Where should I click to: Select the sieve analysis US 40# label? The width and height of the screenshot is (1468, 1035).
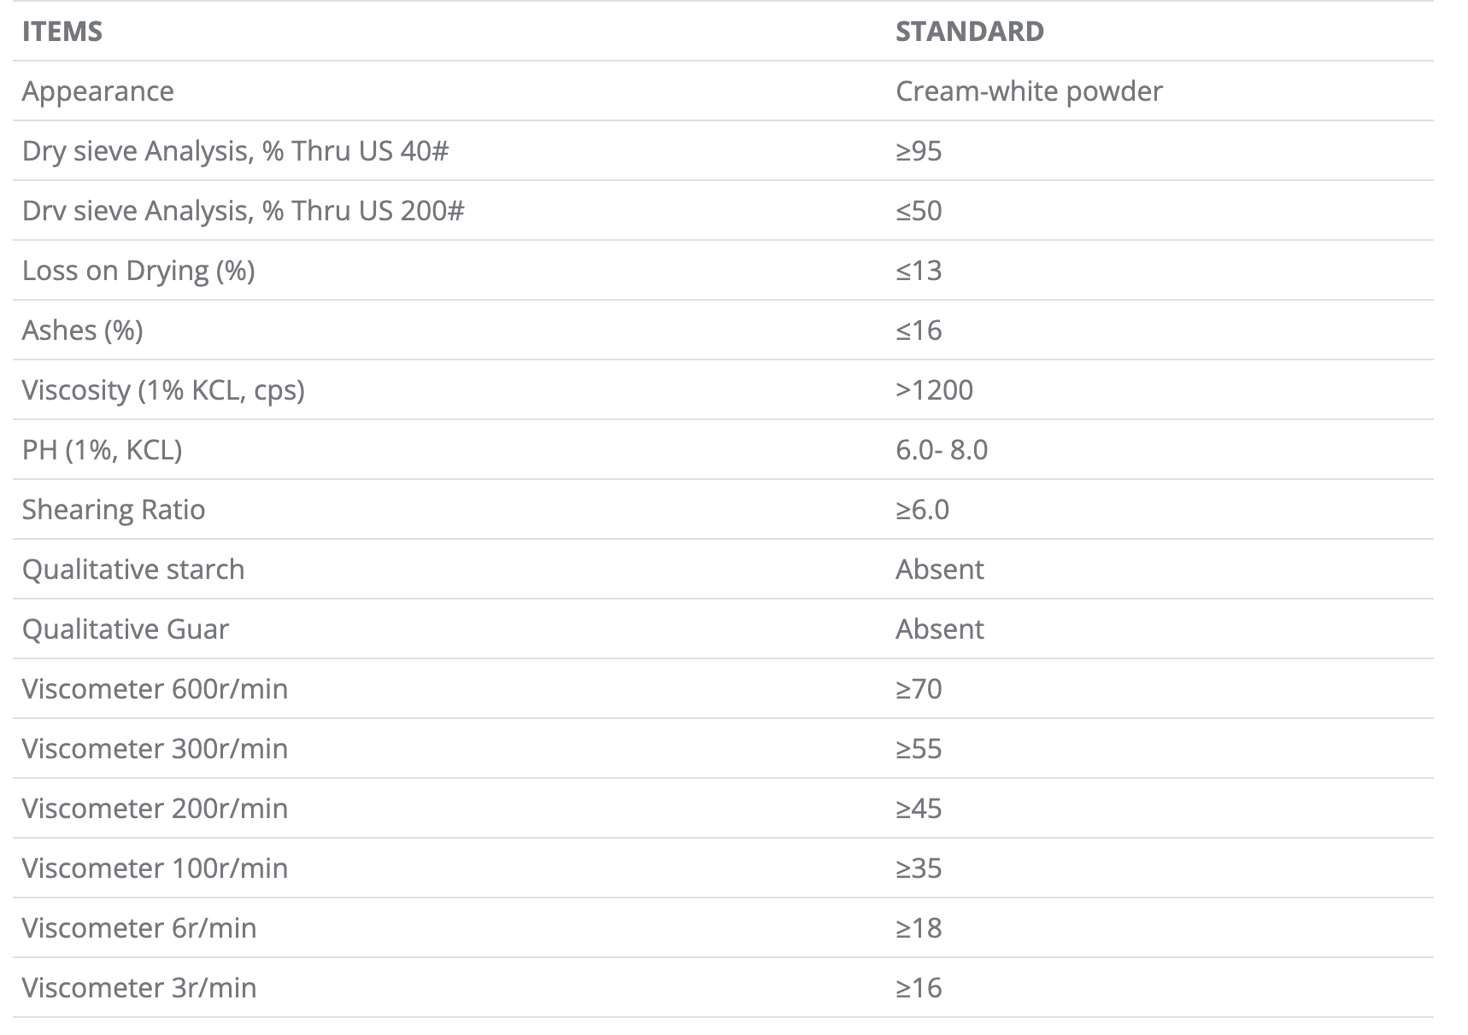pyautogui.click(x=235, y=151)
